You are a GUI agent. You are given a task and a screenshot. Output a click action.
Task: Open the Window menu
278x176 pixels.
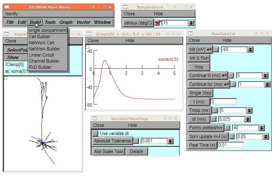tap(103, 22)
